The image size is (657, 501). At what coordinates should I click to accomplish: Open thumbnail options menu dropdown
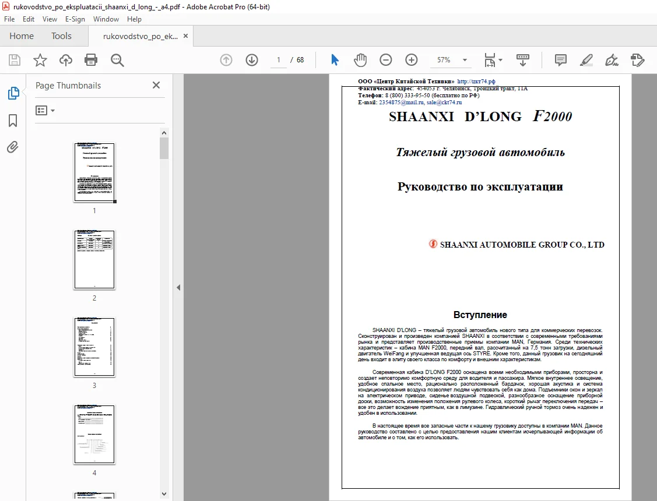[x=45, y=111]
